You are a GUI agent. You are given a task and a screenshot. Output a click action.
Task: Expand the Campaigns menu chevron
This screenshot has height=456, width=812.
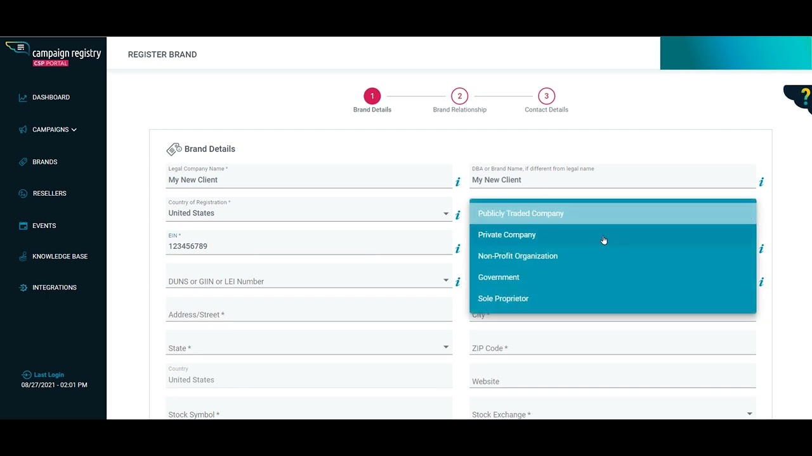74,130
